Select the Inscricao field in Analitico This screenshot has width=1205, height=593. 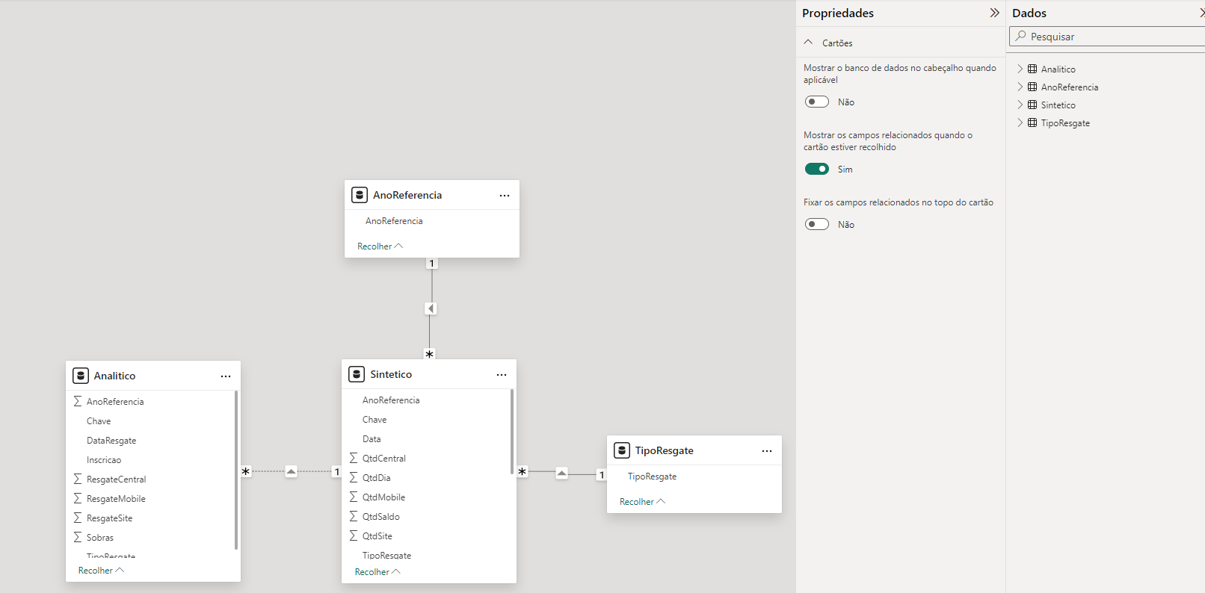click(104, 460)
